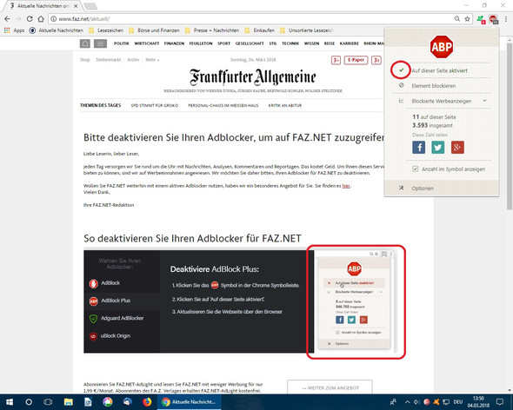Open the Windows Start menu
513x410 pixels.
click(x=10, y=402)
